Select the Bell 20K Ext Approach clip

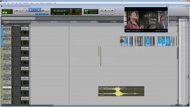click(121, 91)
